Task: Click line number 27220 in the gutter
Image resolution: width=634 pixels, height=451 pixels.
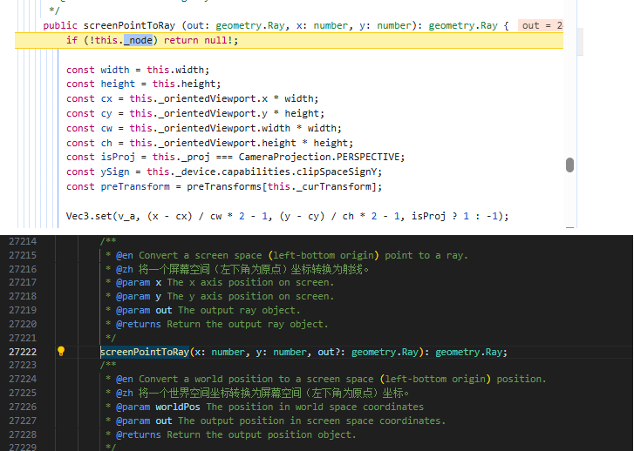Action: point(23,324)
